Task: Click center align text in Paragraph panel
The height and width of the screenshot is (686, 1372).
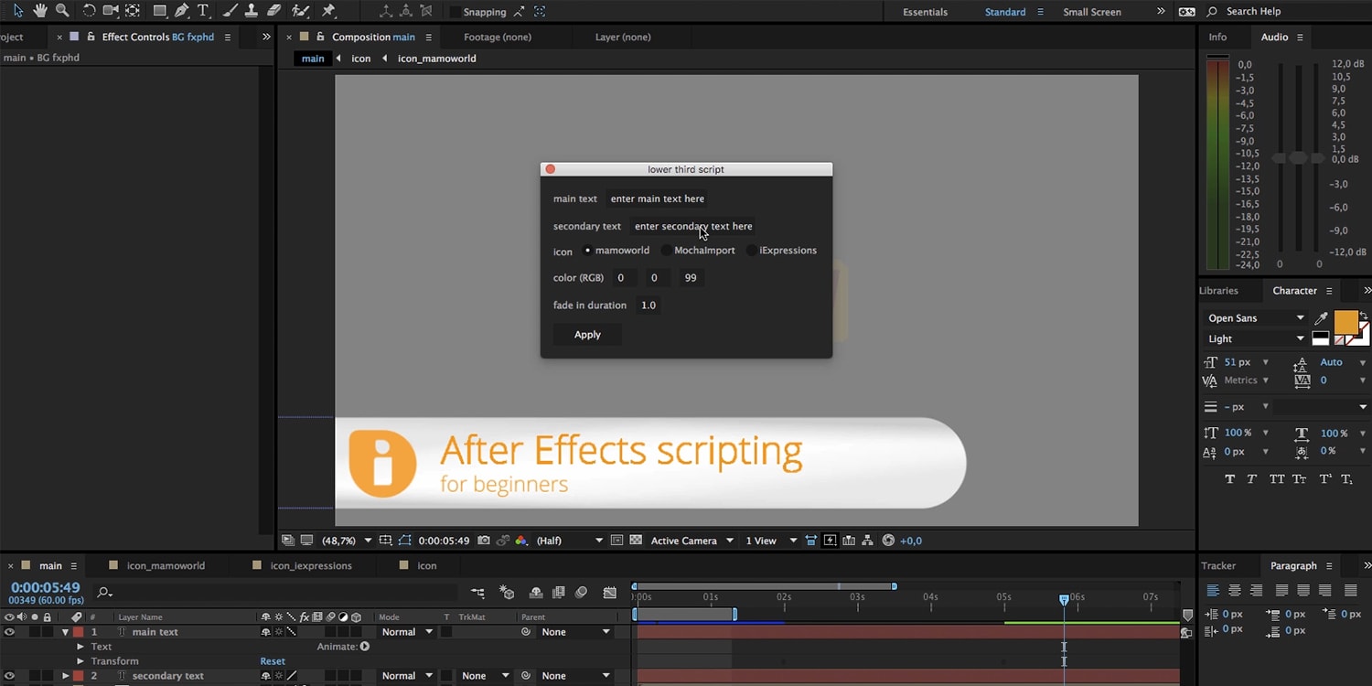Action: [x=1235, y=591]
